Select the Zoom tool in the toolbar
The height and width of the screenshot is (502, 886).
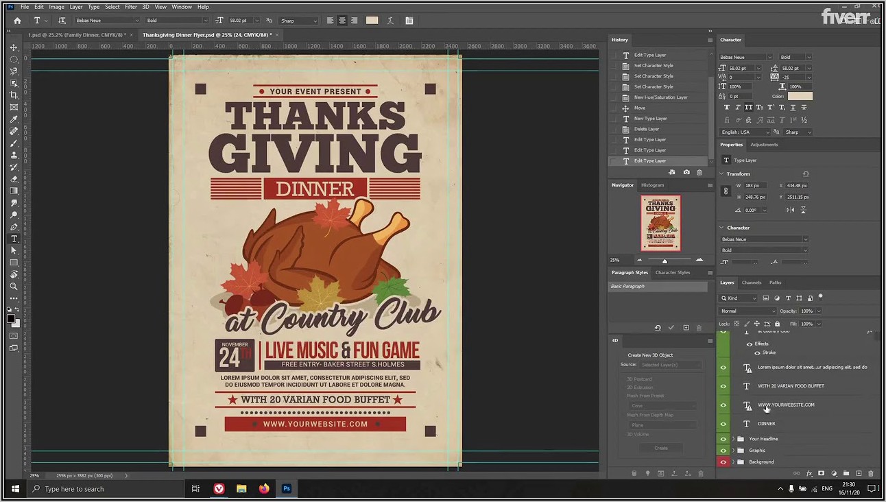click(x=14, y=286)
